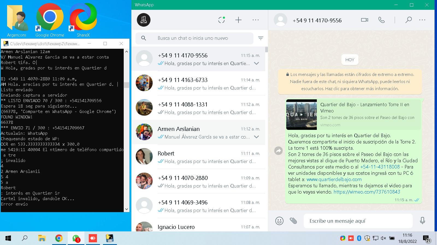Open WhatsApp Status updates icon
437x245 pixels.
tap(222, 20)
